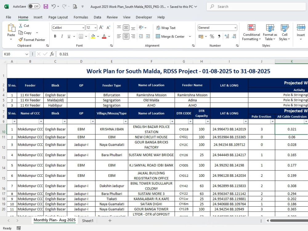Image resolution: width=308 pixels, height=231 pixels.
Task: Click Decrease Indent icon
Action: point(141,36)
